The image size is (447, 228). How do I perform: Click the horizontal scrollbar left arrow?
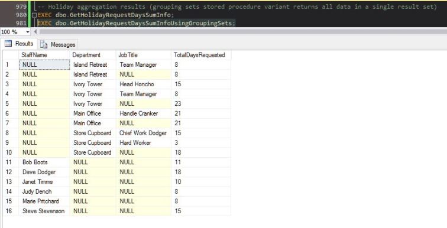click(35, 31)
